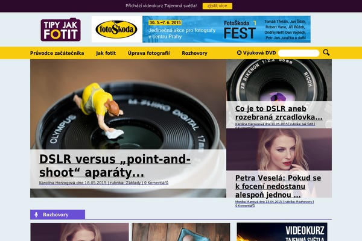
Task: Click the disc icon beside Výuková DVD
Action: click(239, 53)
